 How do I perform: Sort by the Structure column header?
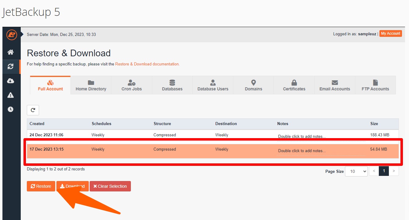pos(162,124)
